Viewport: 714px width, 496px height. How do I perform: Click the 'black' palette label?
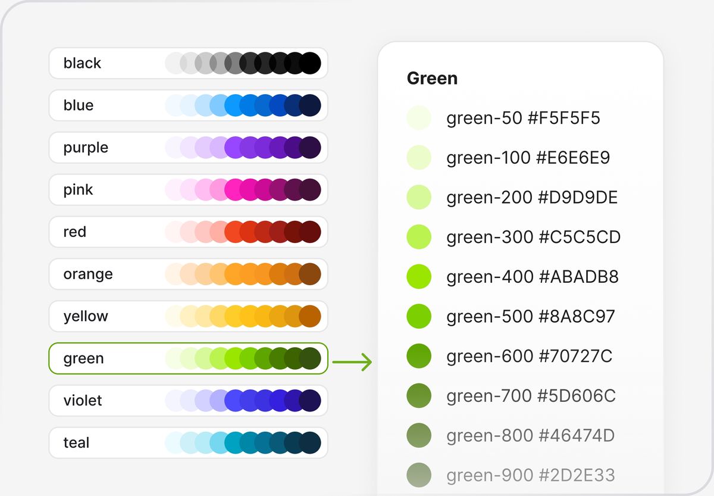pos(82,63)
